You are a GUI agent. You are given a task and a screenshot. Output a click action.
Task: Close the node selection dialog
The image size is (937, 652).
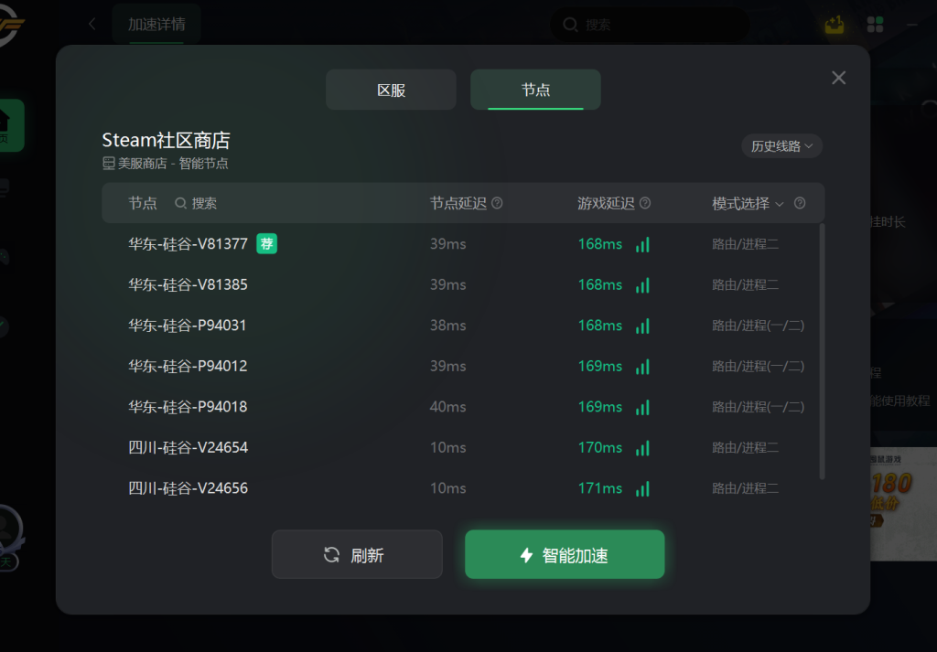[x=838, y=78]
